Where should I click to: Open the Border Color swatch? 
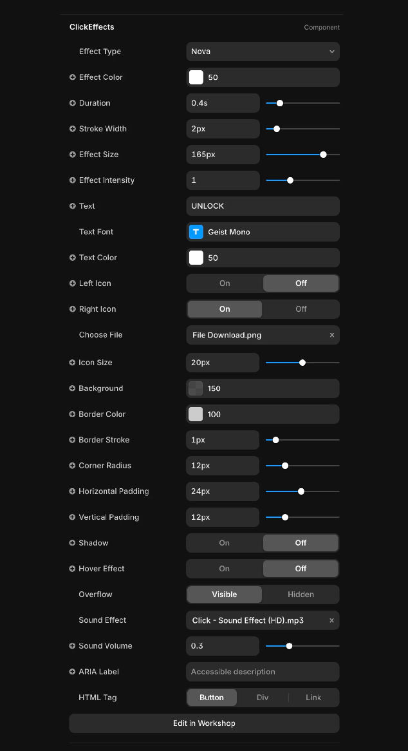pyautogui.click(x=196, y=414)
